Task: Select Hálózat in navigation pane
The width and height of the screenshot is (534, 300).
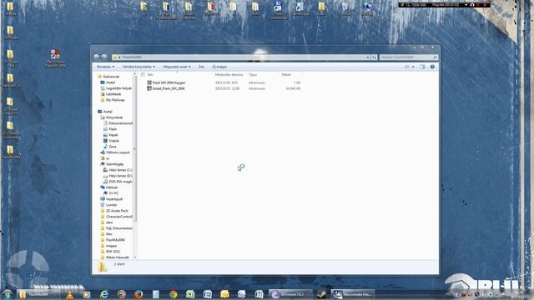Action: (x=109, y=187)
